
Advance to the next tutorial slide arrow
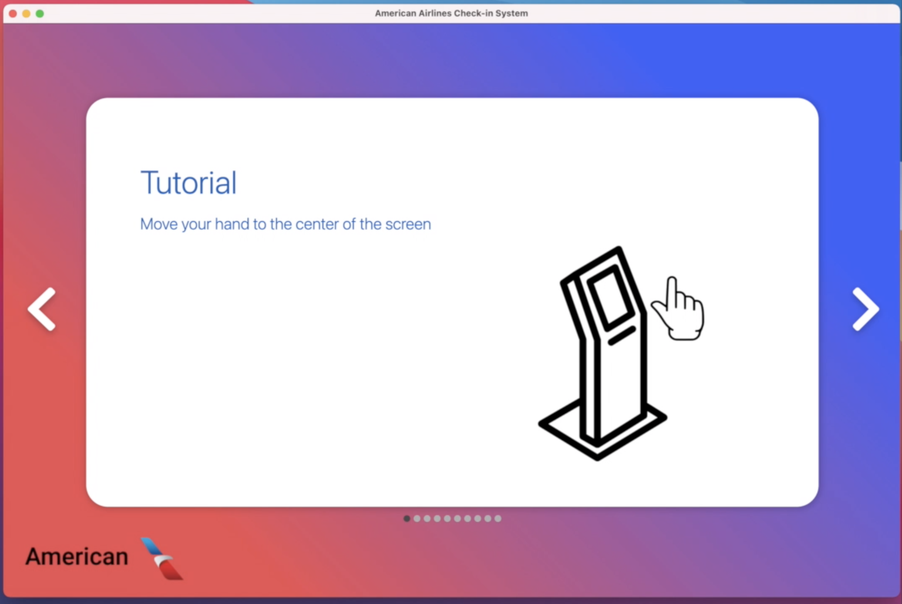[865, 309]
